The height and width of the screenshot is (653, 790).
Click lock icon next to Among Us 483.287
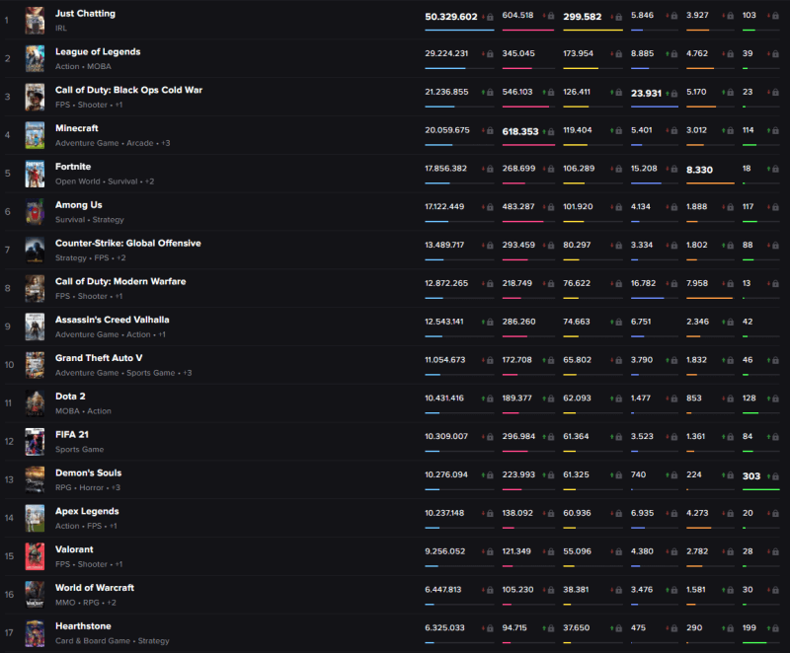(x=551, y=207)
